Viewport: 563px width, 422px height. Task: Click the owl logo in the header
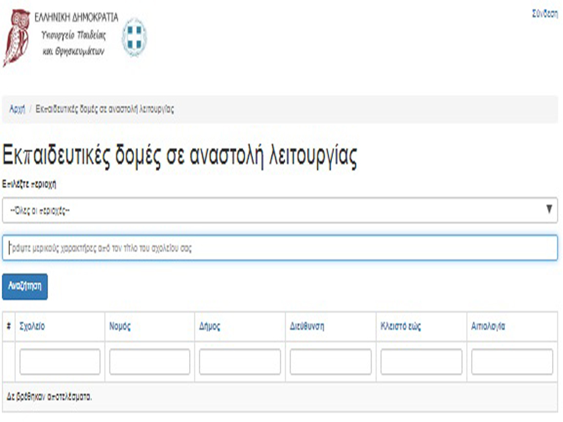tap(16, 37)
